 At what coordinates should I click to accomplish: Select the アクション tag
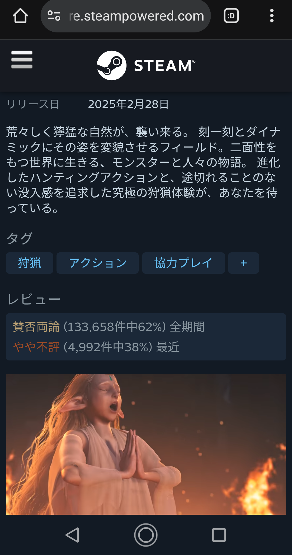[x=98, y=263]
